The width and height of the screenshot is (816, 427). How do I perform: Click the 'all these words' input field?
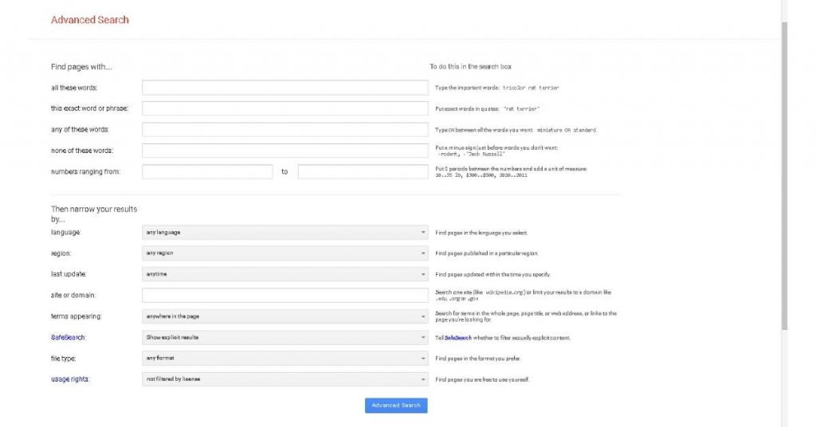(284, 88)
